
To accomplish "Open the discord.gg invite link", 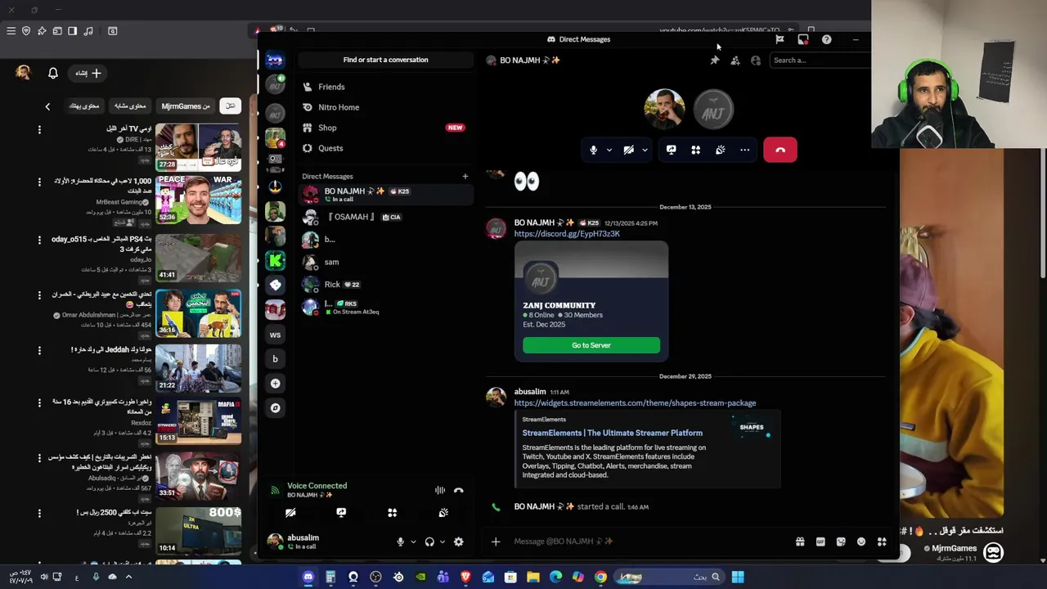I will tap(567, 234).
